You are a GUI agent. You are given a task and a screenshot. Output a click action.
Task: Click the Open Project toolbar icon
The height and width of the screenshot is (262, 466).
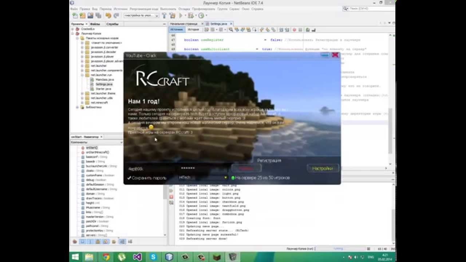tap(90, 16)
